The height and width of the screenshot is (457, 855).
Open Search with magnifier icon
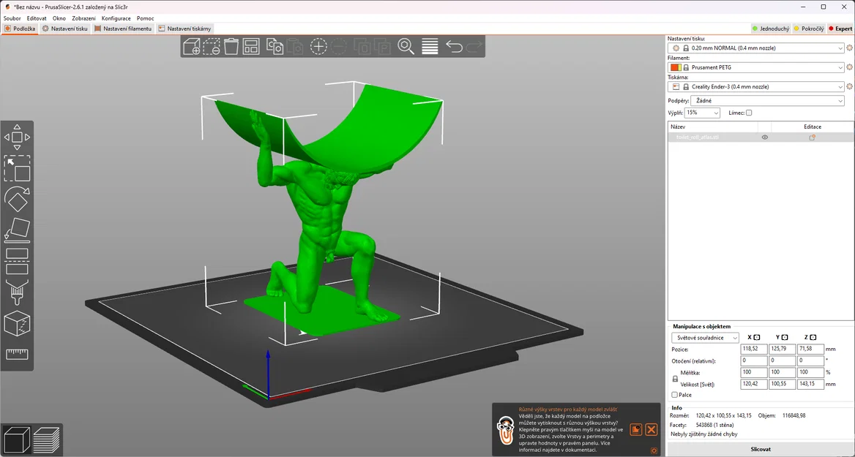click(x=406, y=47)
